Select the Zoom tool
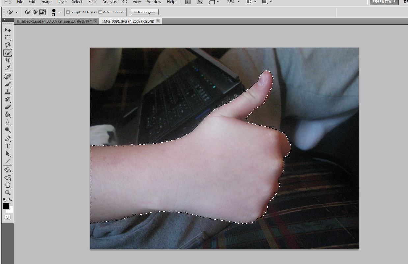 (8, 193)
